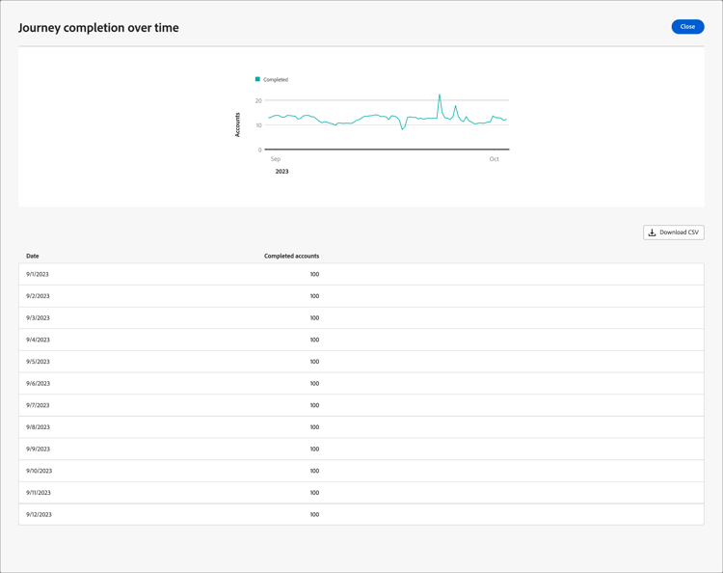Click the Accounts y-axis title
Viewport: 723px width, 573px height.
[x=238, y=124]
